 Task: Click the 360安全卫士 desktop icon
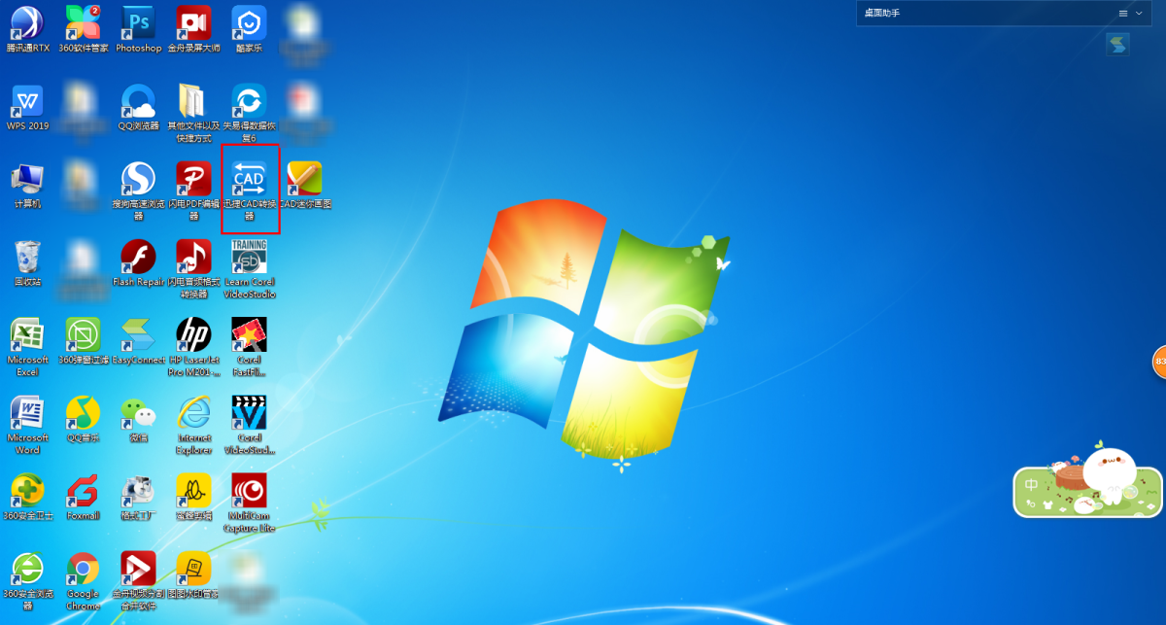[27, 491]
